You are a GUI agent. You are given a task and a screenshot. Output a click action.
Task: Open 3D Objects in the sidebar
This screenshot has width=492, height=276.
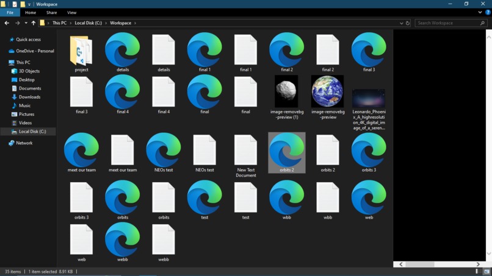[29, 71]
